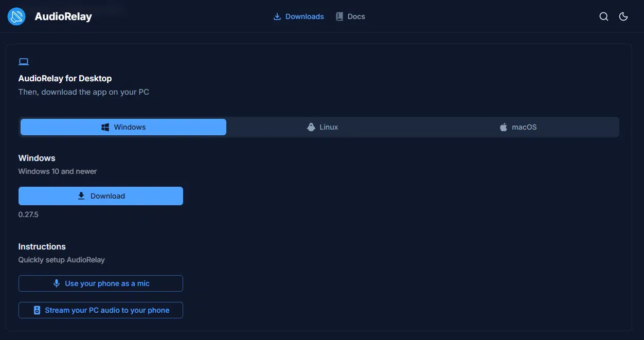This screenshot has height=340, width=644.
Task: Click the penguin icon in the Linux tab
Action: 311,127
